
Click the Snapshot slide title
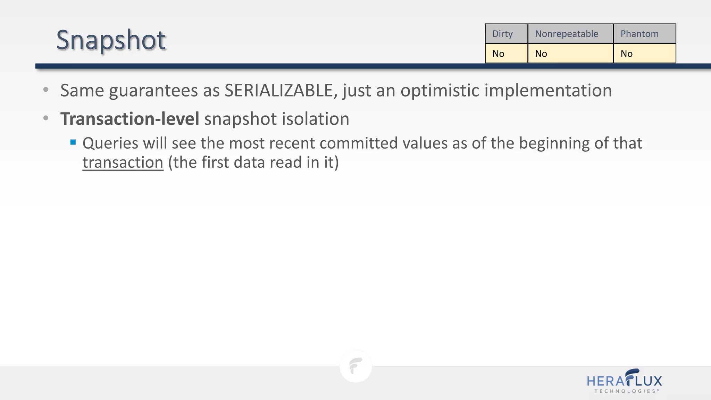(x=111, y=40)
